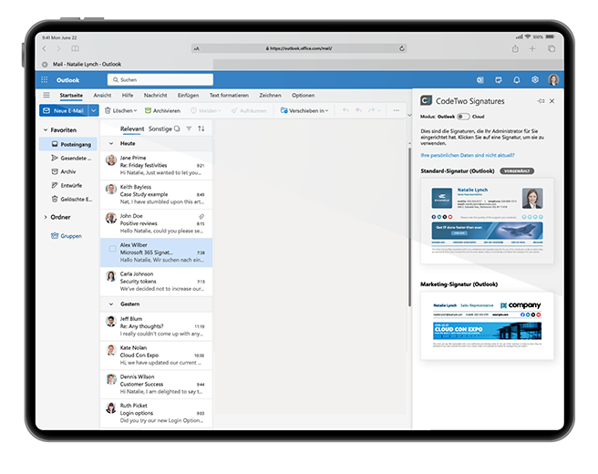Toggle the navigation pane hamburger menu
This screenshot has height=474, width=598.
point(46,95)
